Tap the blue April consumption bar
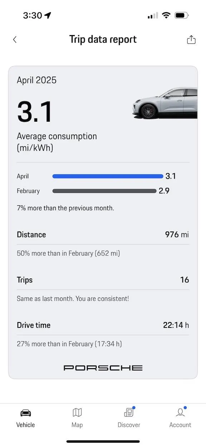This screenshot has width=206, height=447. coord(107,176)
